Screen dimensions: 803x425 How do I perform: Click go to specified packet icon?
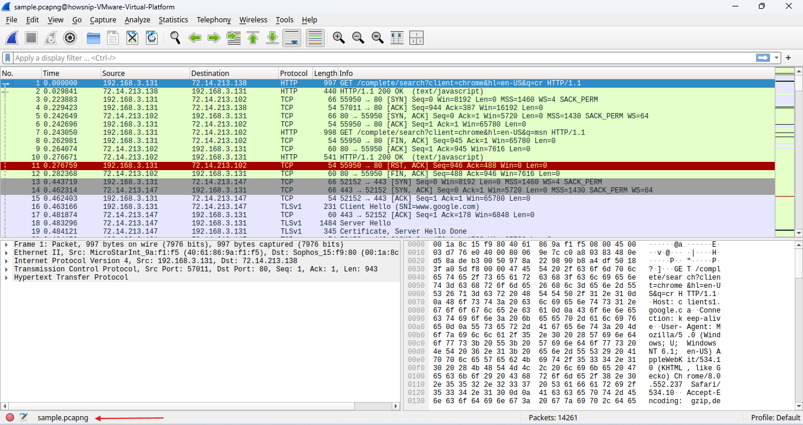(x=234, y=38)
